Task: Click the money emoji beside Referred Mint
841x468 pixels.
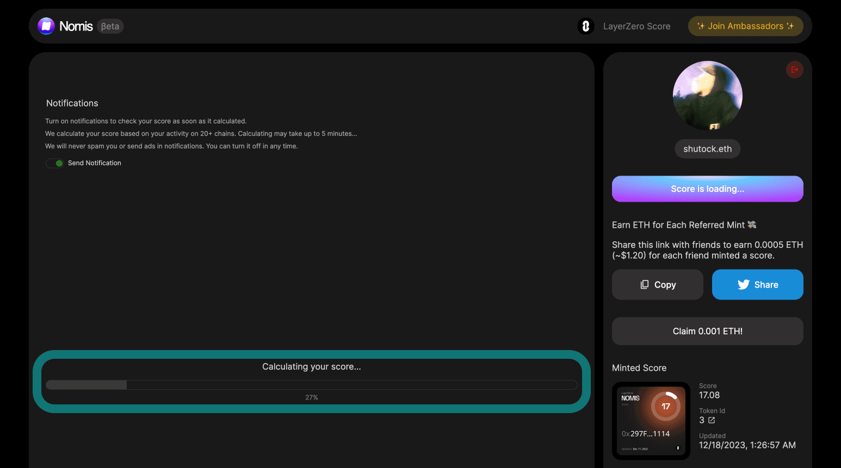Action: tap(752, 224)
